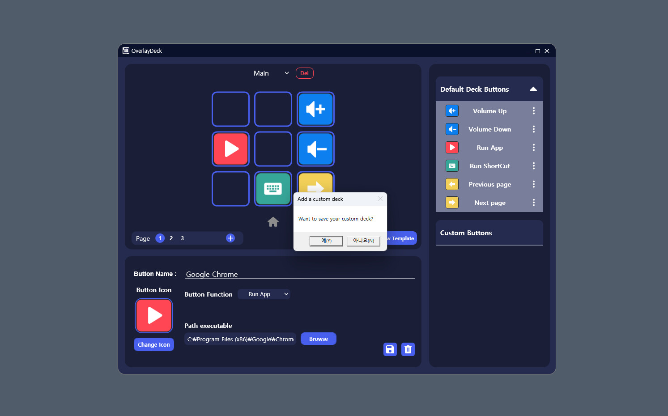Open the Button Function Run App dropdown

[x=264, y=294]
